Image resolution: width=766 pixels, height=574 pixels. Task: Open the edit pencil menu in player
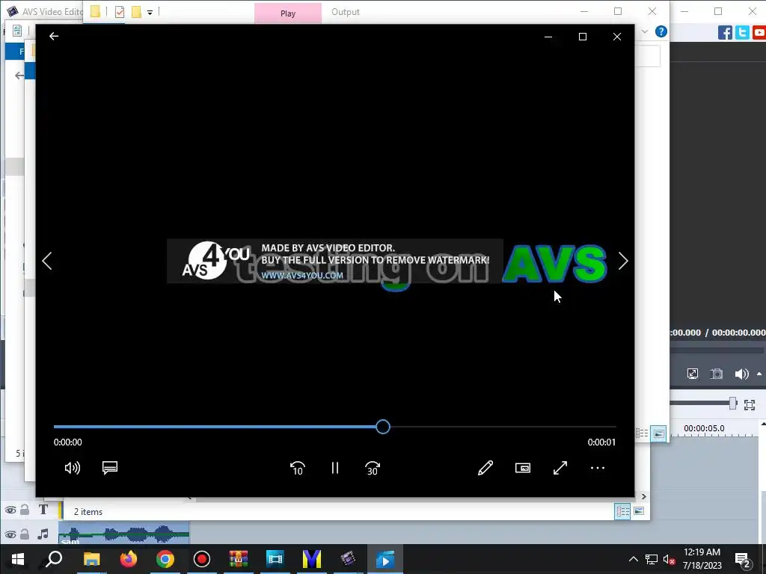(x=485, y=468)
